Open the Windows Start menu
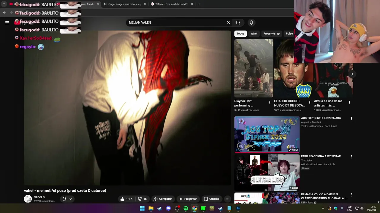The height and width of the screenshot is (213, 380). (142, 208)
